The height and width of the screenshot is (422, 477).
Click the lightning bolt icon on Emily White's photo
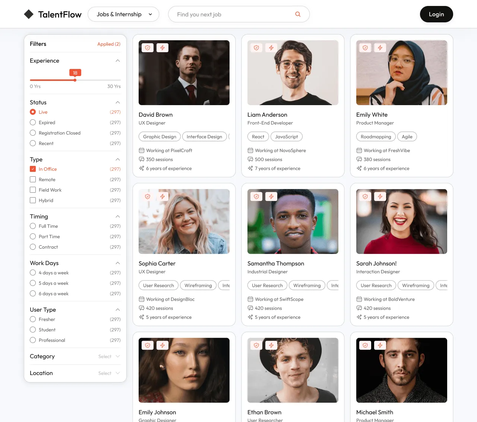click(x=380, y=48)
